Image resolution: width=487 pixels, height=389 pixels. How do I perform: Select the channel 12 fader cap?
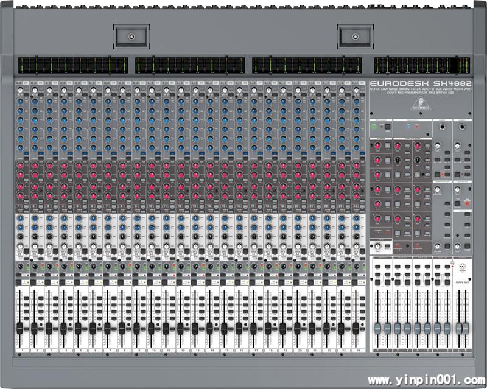pos(181,328)
